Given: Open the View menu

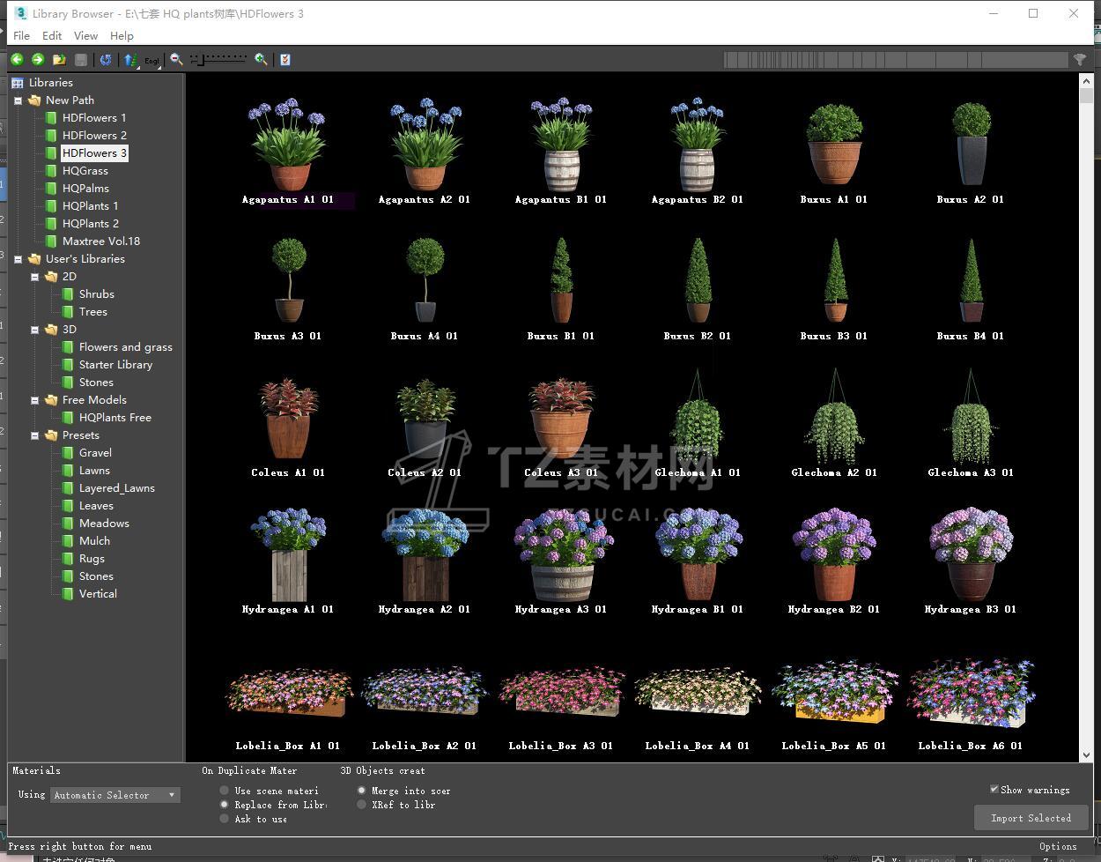Looking at the screenshot, I should click(85, 35).
